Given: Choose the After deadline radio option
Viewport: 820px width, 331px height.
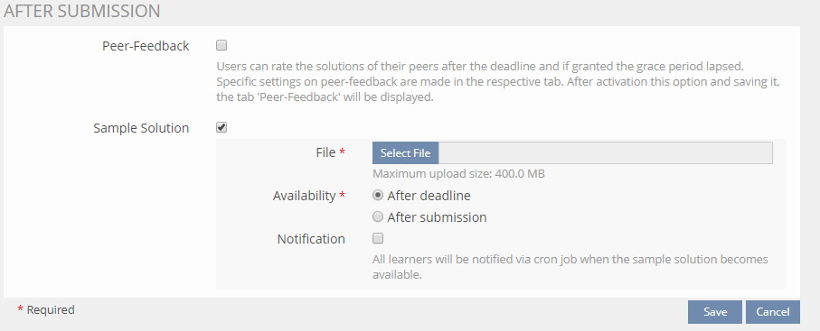Looking at the screenshot, I should [x=378, y=195].
